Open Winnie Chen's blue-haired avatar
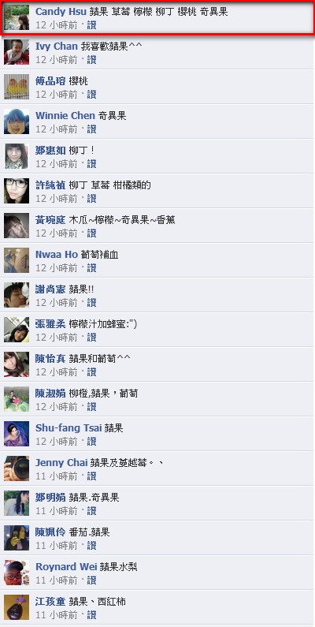The image size is (315, 627). point(17,121)
